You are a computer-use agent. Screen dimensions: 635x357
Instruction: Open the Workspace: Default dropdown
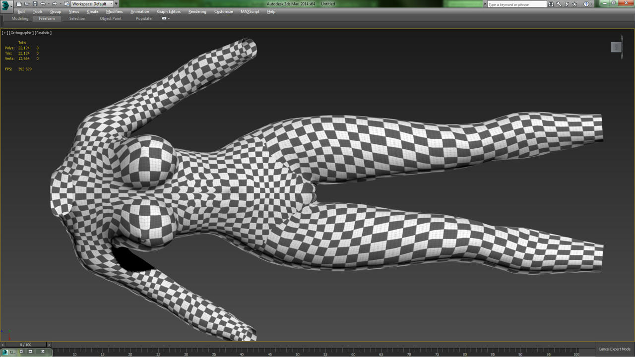pyautogui.click(x=92, y=4)
